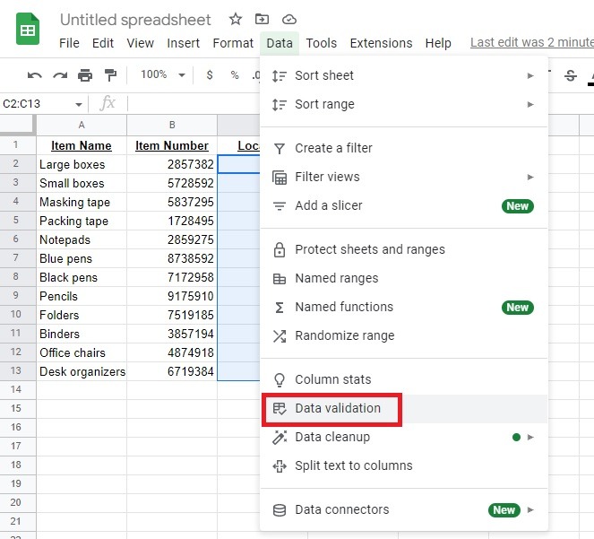This screenshot has width=594, height=539.
Task: Select row 14 header
Action: tap(18, 389)
